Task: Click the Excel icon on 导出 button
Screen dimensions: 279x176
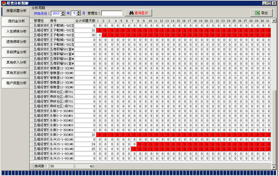Action: pyautogui.click(x=257, y=13)
